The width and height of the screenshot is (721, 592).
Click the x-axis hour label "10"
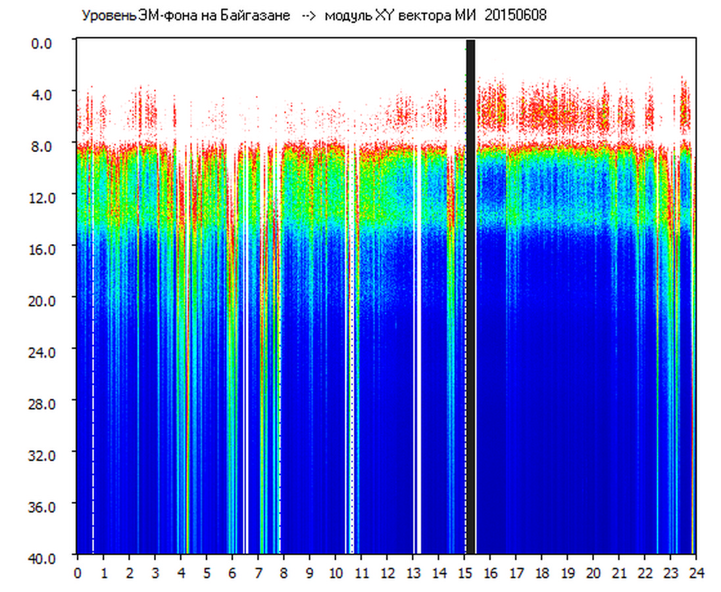tap(336, 573)
